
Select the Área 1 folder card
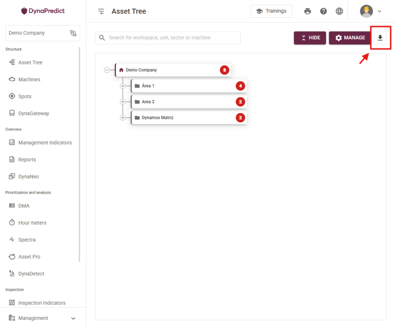point(189,86)
